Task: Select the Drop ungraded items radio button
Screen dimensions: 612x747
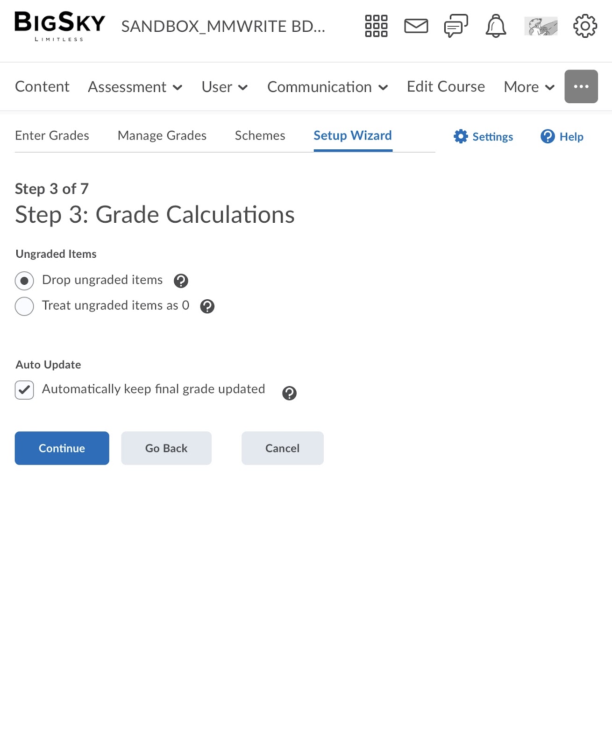Action: click(24, 281)
